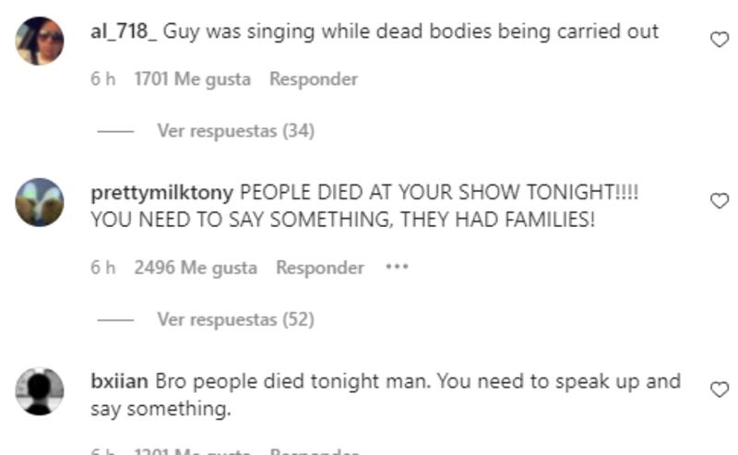738x455 pixels.
Task: Open the bxiian username link
Action: (x=119, y=381)
